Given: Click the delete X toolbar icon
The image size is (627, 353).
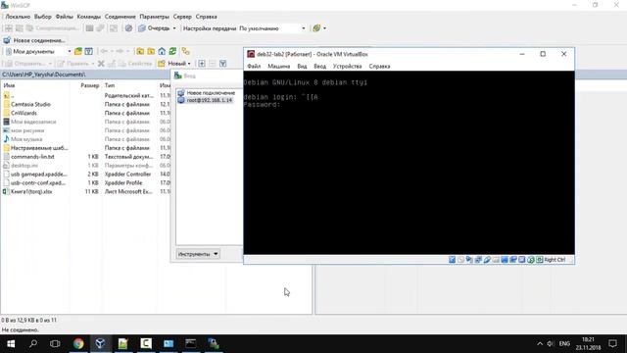Looking at the screenshot, I should click(101, 63).
